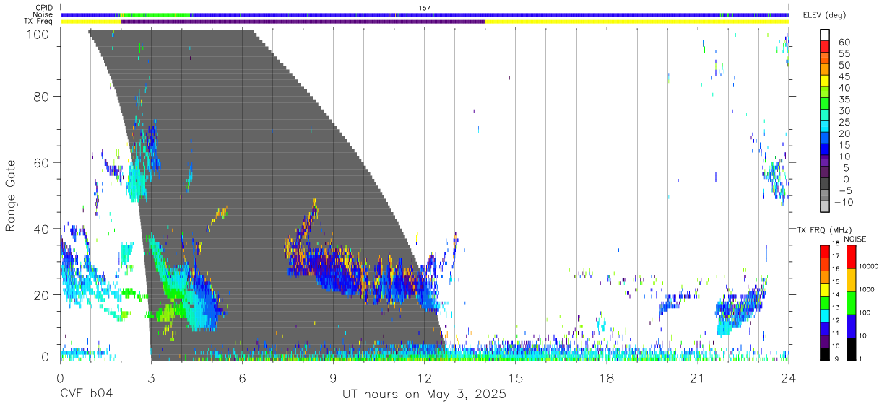Select the UT hours on May 3, 2025 title
Screen dimensions: 887x409
(424, 395)
